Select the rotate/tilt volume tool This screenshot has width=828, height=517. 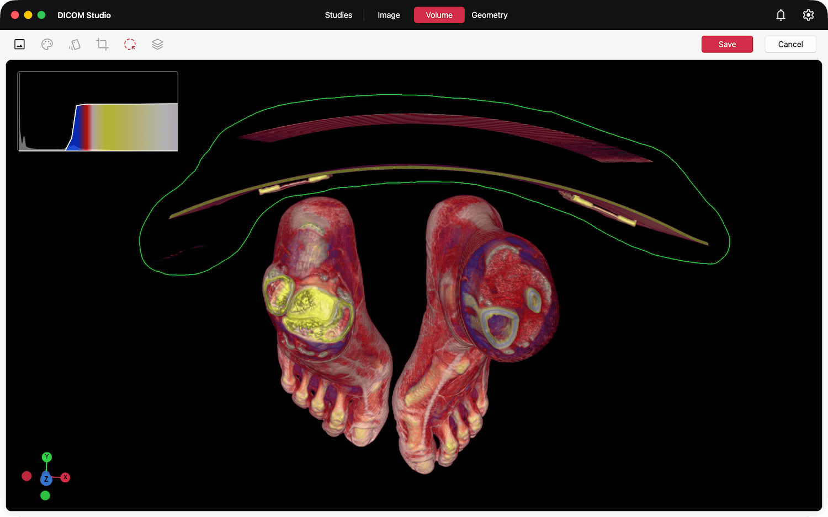click(75, 45)
